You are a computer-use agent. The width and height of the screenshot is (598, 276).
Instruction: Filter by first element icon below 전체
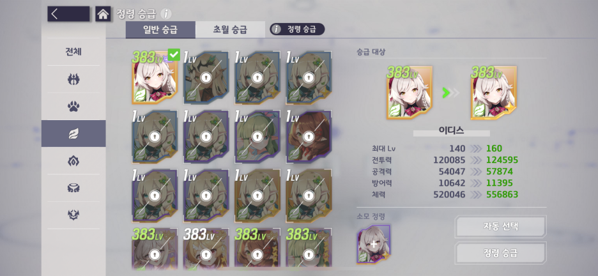tap(73, 79)
